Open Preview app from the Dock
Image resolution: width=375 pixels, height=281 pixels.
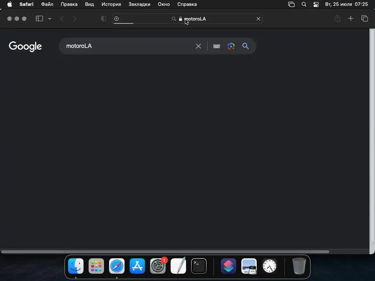[x=249, y=266]
